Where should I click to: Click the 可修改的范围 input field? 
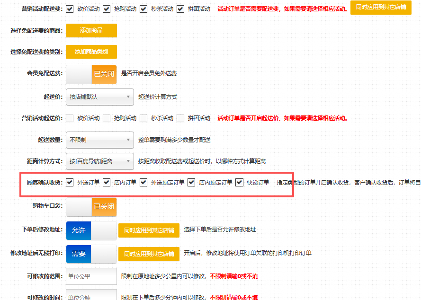click(91, 276)
